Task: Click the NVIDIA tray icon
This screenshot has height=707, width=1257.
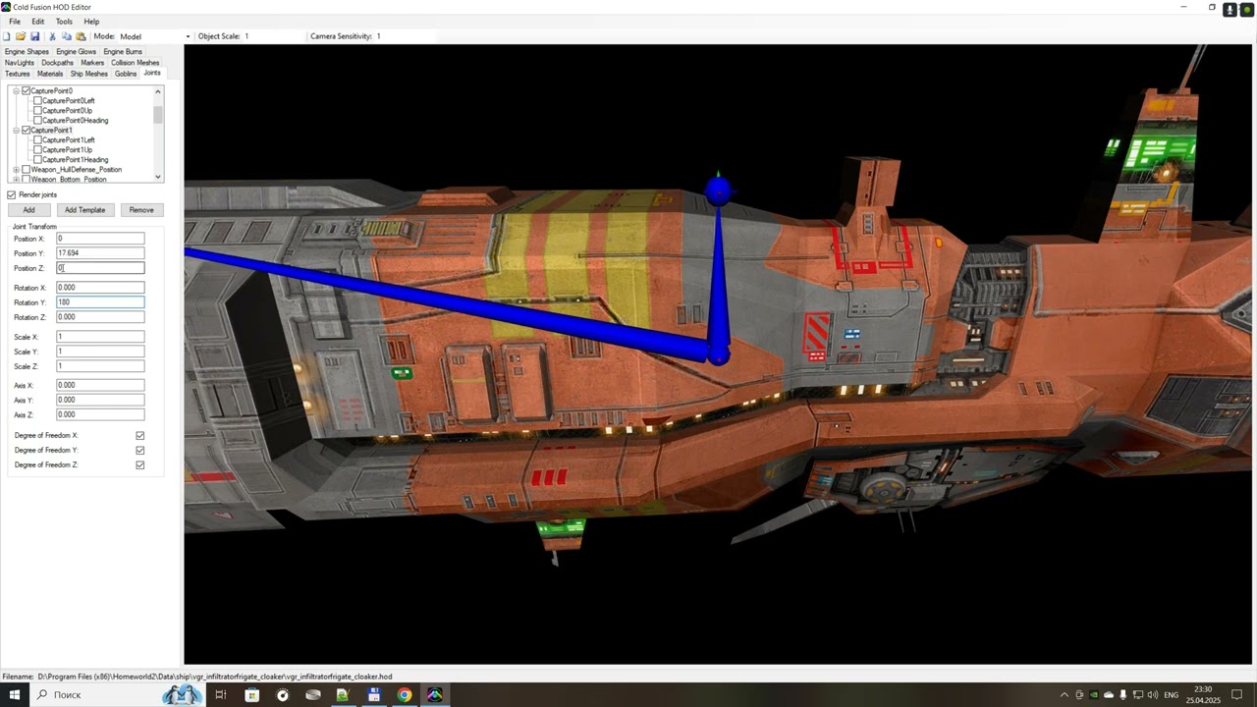Action: point(1094,695)
